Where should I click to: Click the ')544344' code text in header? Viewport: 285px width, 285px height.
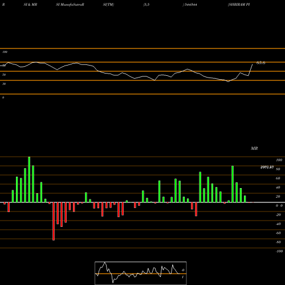click(190, 5)
